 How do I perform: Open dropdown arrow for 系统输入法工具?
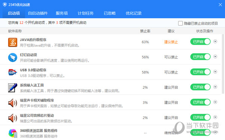[x=215, y=87]
